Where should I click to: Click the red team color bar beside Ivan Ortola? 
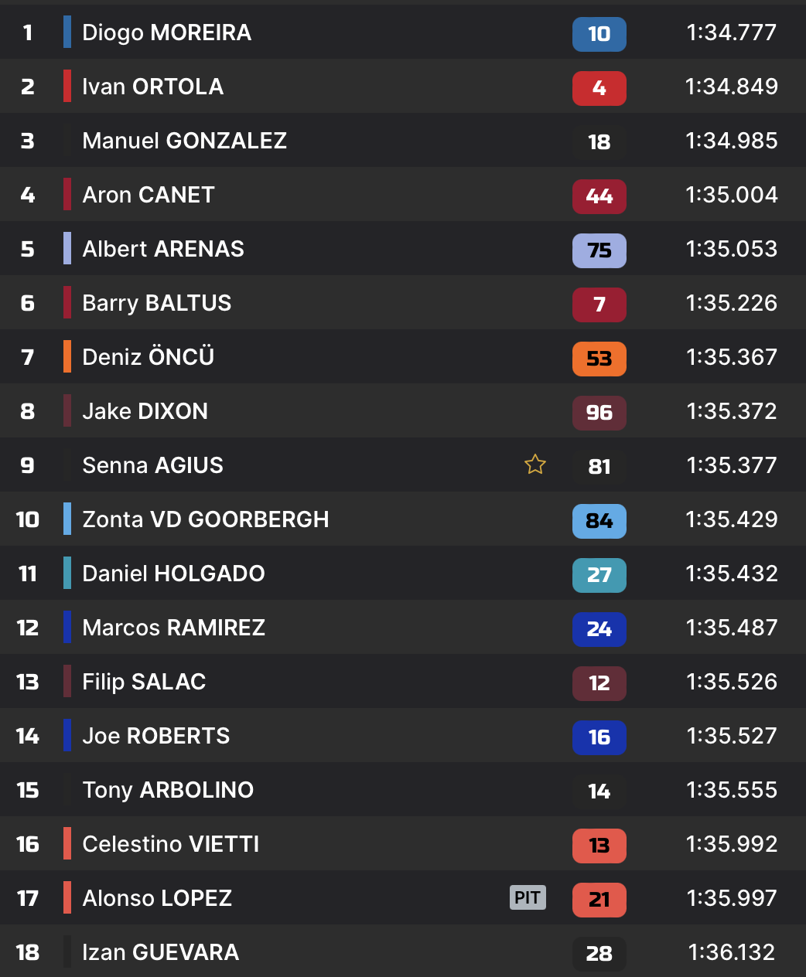(67, 86)
